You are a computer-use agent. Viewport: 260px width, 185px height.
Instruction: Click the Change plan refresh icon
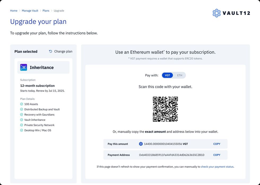(x=51, y=51)
